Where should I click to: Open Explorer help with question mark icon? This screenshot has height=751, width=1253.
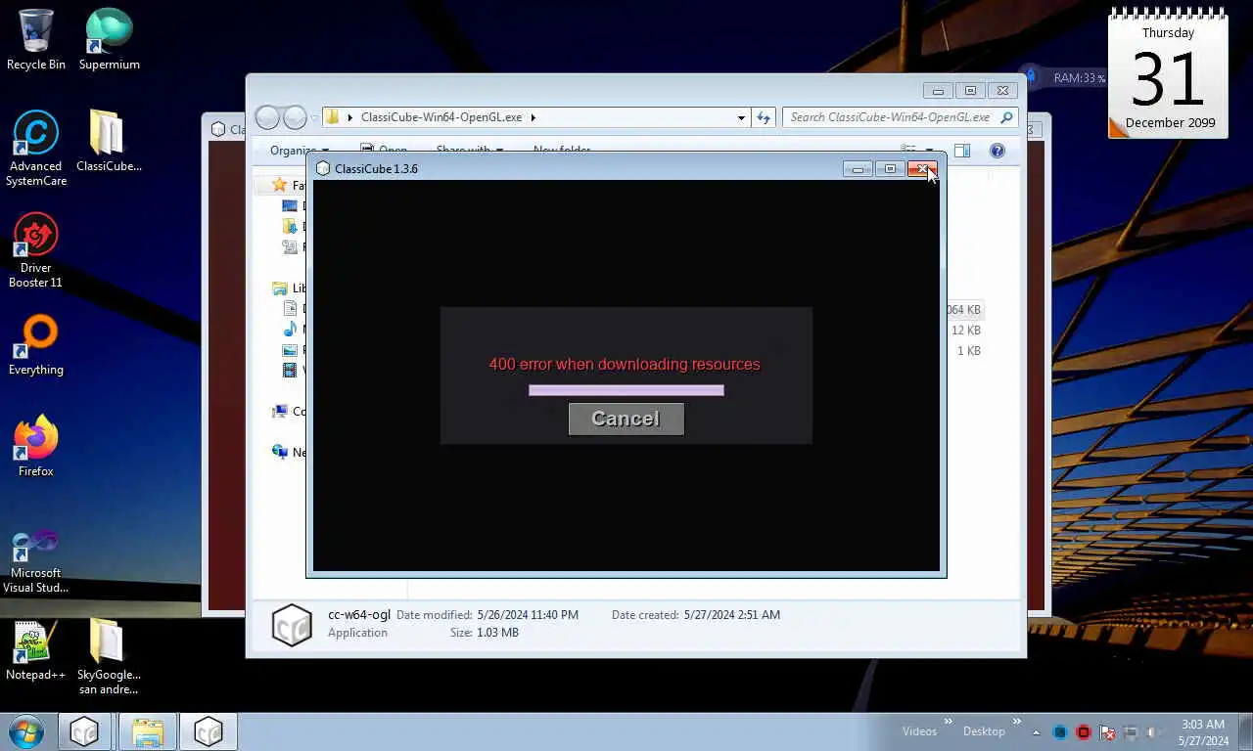997,151
